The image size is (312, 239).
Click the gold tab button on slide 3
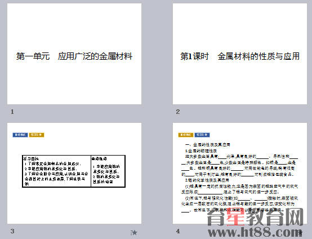pos(37,135)
